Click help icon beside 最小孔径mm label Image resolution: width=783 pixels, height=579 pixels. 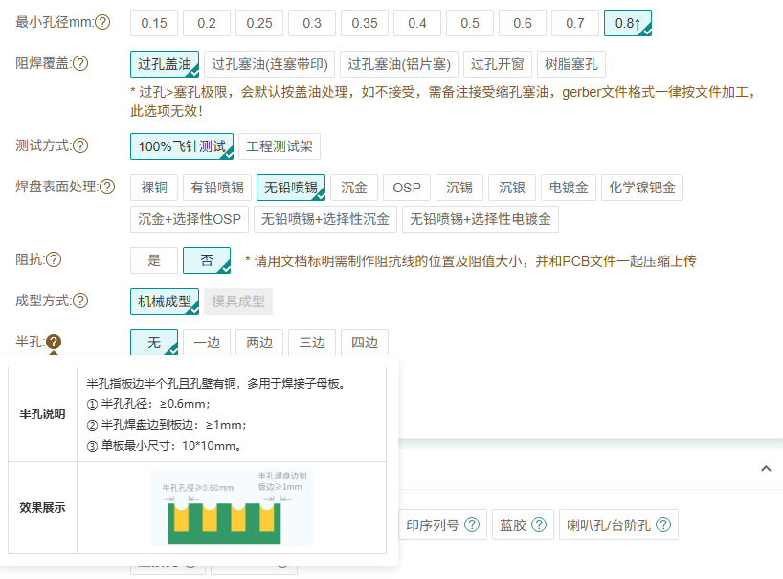click(102, 22)
